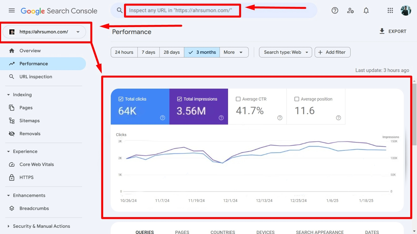Select the 28 days date range
Image resolution: width=417 pixels, height=234 pixels.
(172, 52)
